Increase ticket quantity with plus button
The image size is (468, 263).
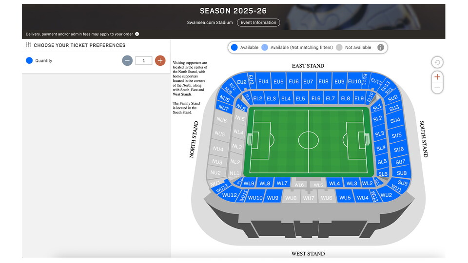(160, 61)
